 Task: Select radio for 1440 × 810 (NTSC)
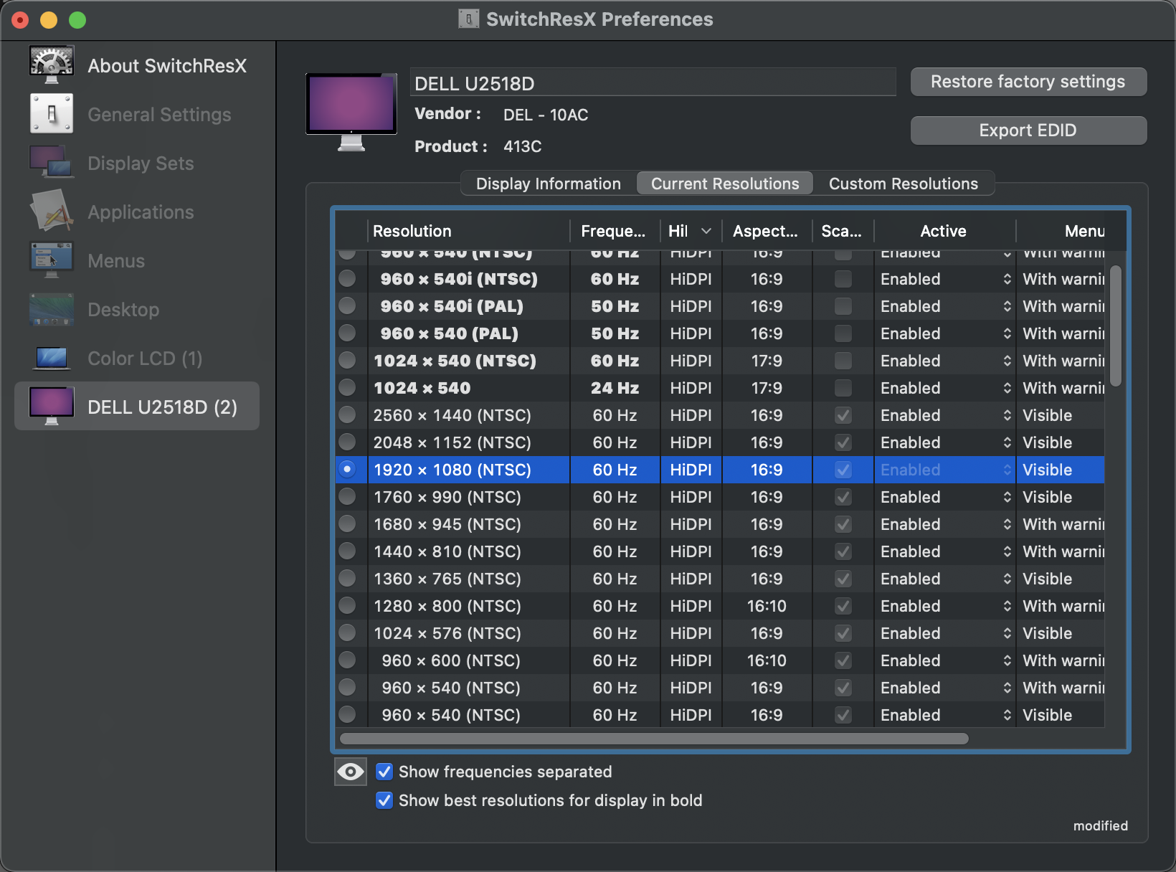(347, 551)
